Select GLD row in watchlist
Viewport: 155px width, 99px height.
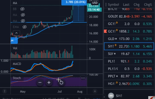(129, 39)
